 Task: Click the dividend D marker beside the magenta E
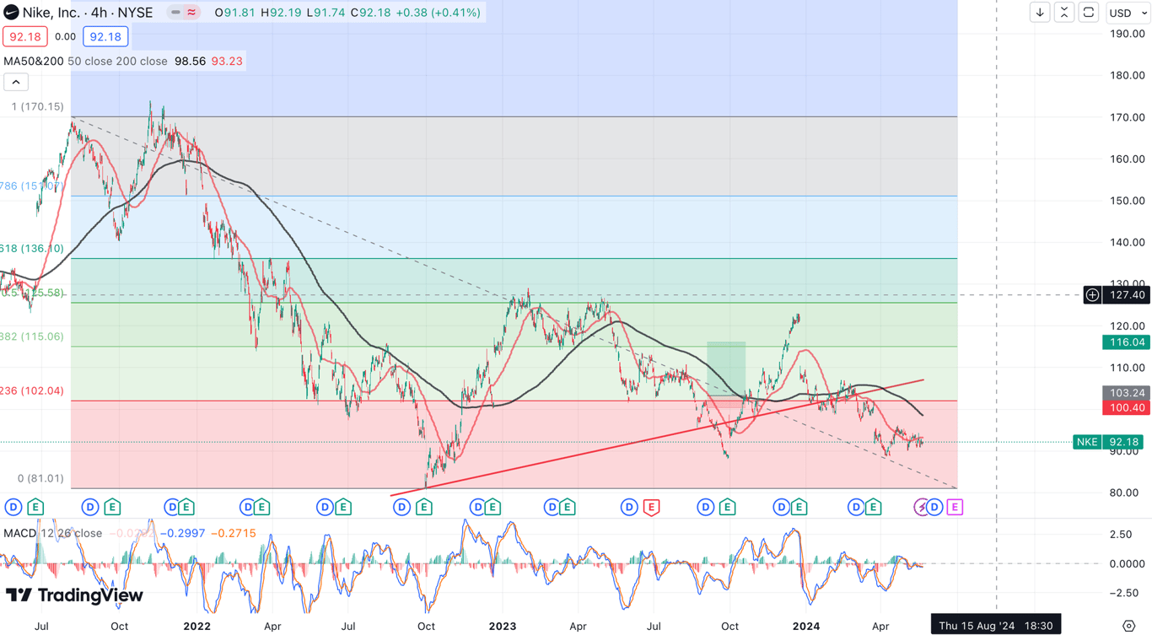tap(934, 507)
